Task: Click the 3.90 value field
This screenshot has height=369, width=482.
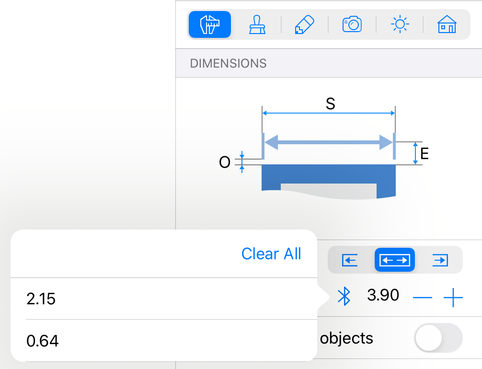Action: pos(383,295)
